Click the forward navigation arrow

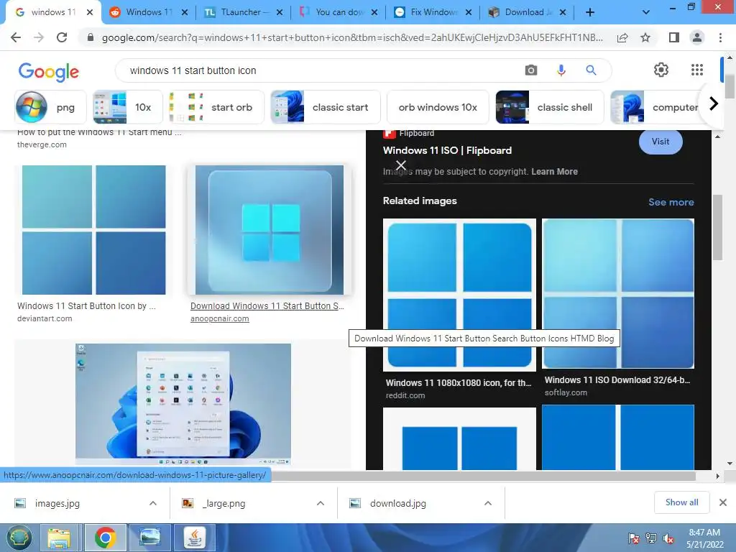[x=39, y=37]
